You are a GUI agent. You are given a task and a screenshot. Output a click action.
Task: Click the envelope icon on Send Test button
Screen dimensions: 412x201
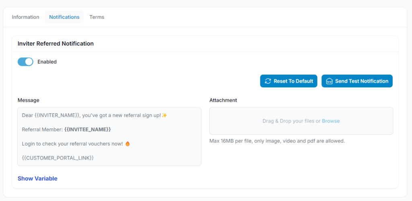(x=329, y=81)
